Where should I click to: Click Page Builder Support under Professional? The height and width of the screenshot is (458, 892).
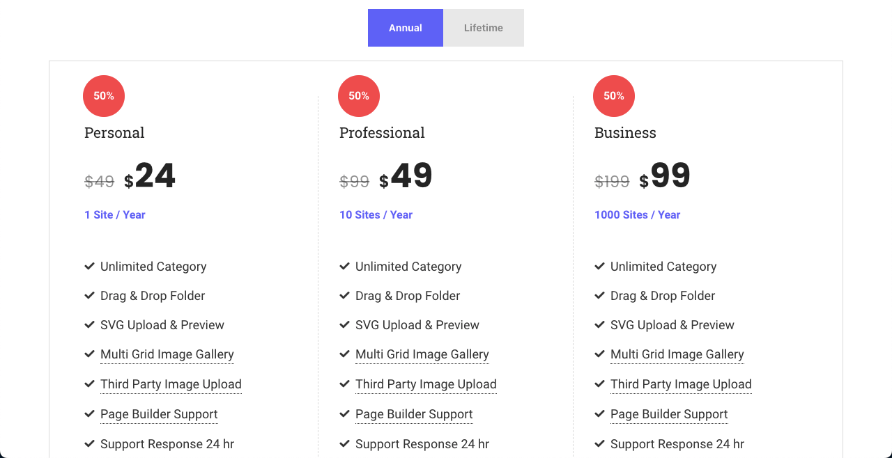click(414, 414)
